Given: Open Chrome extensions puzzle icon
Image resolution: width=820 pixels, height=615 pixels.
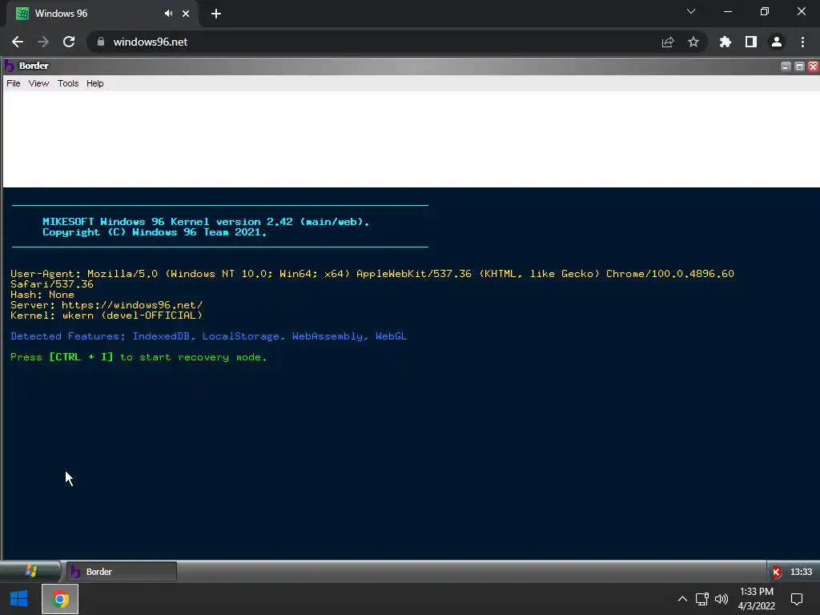Looking at the screenshot, I should click(x=725, y=42).
